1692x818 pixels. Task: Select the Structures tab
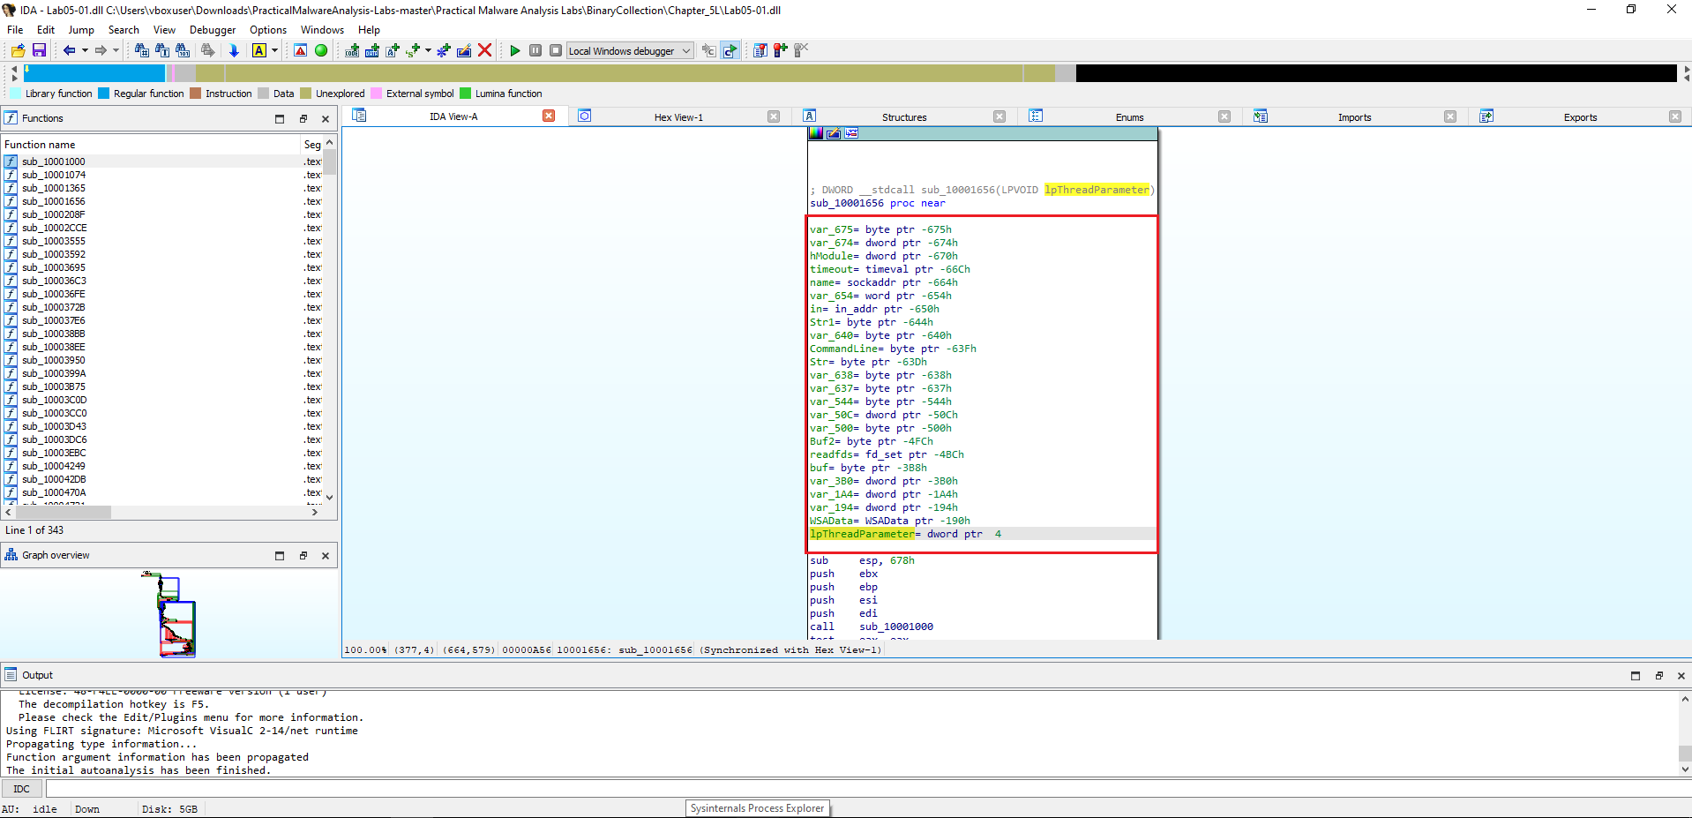click(904, 116)
